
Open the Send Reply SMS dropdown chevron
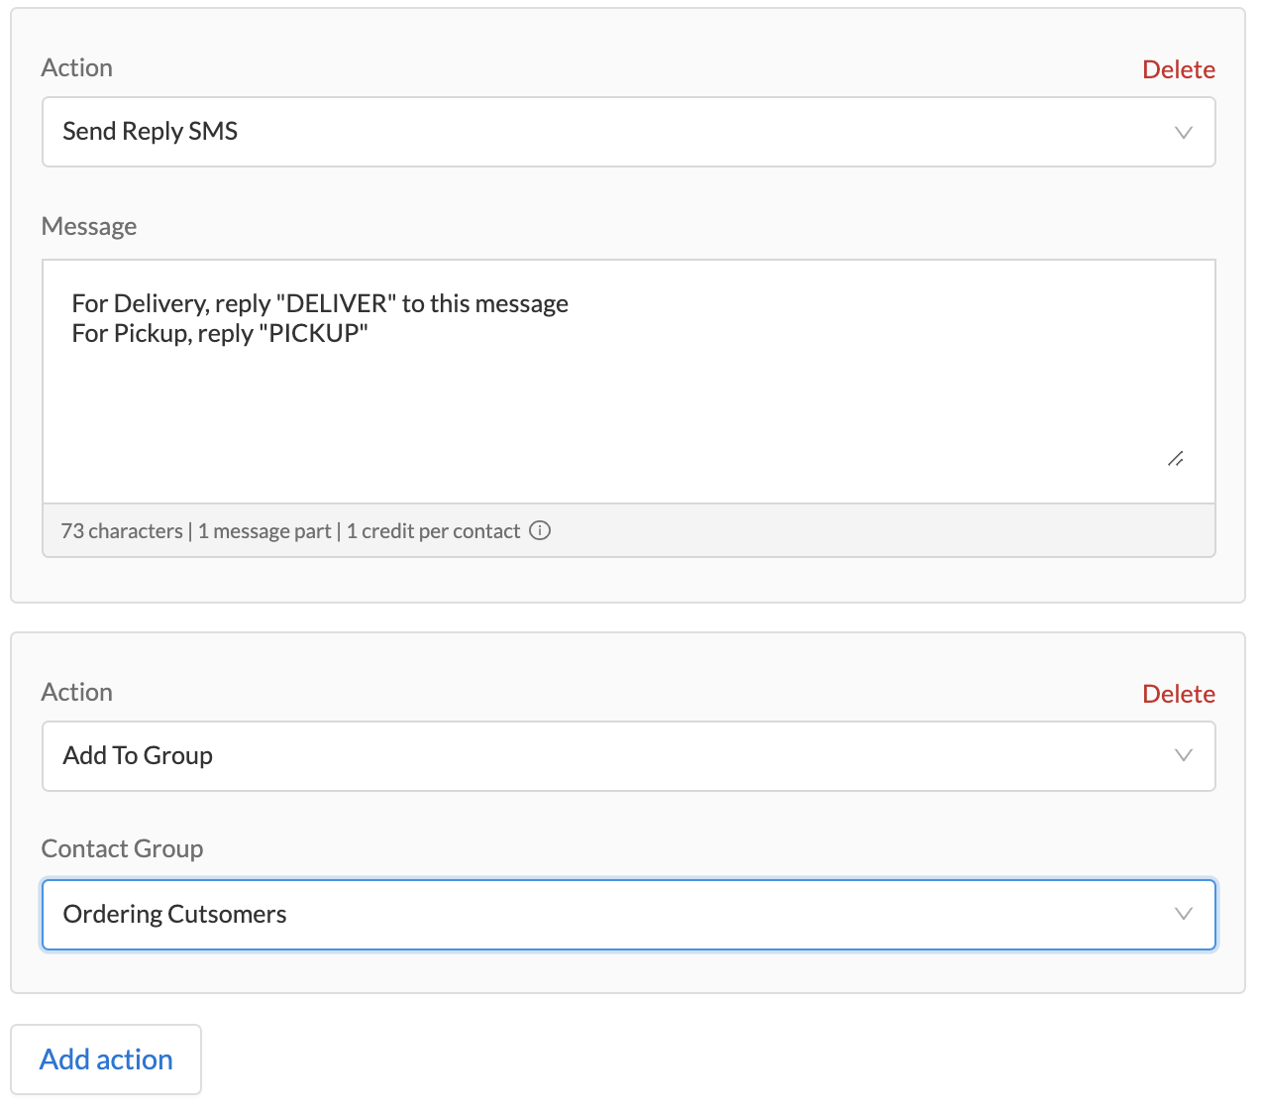click(1184, 132)
